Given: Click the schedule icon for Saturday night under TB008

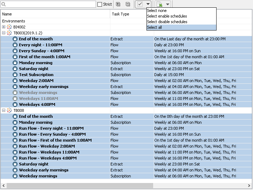Looking at the screenshot, I should pyautogui.click(x=15, y=164).
